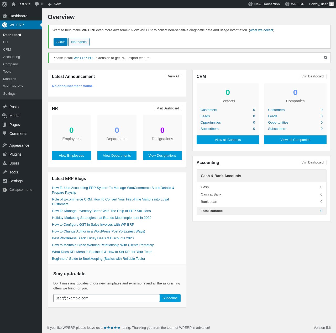Screen dimensions: 336x333
Task: Click the Howdy, user account menu
Action: point(321,4)
